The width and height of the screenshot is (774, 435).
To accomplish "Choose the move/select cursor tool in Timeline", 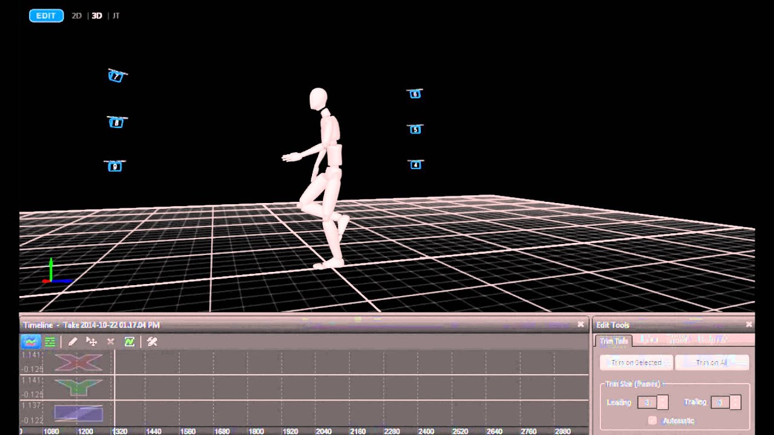I will (x=91, y=342).
